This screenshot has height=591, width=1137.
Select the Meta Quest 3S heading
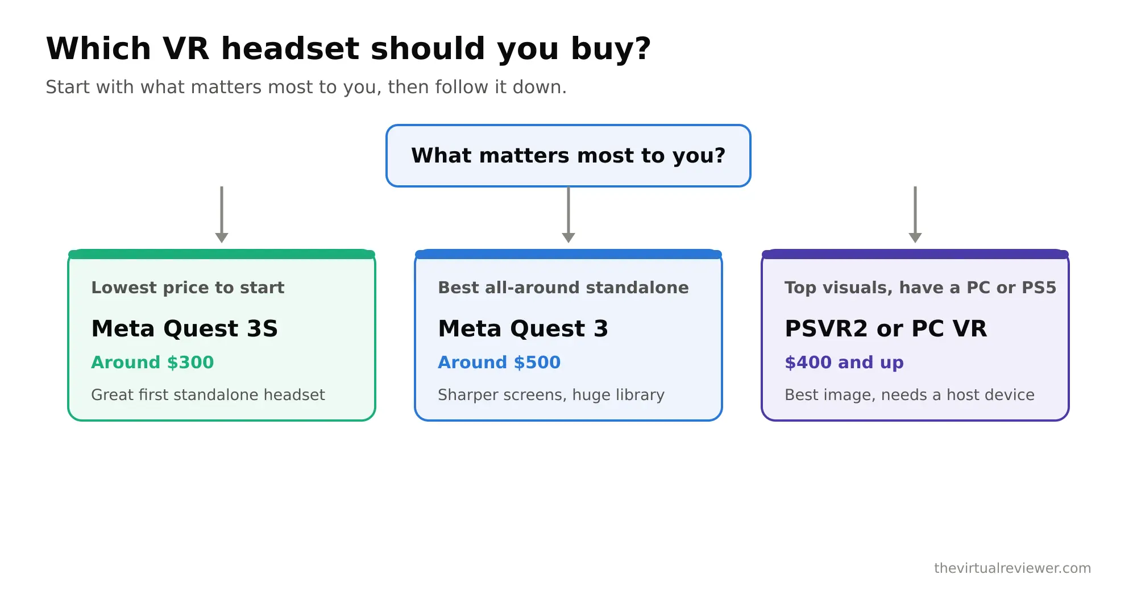[x=185, y=328]
